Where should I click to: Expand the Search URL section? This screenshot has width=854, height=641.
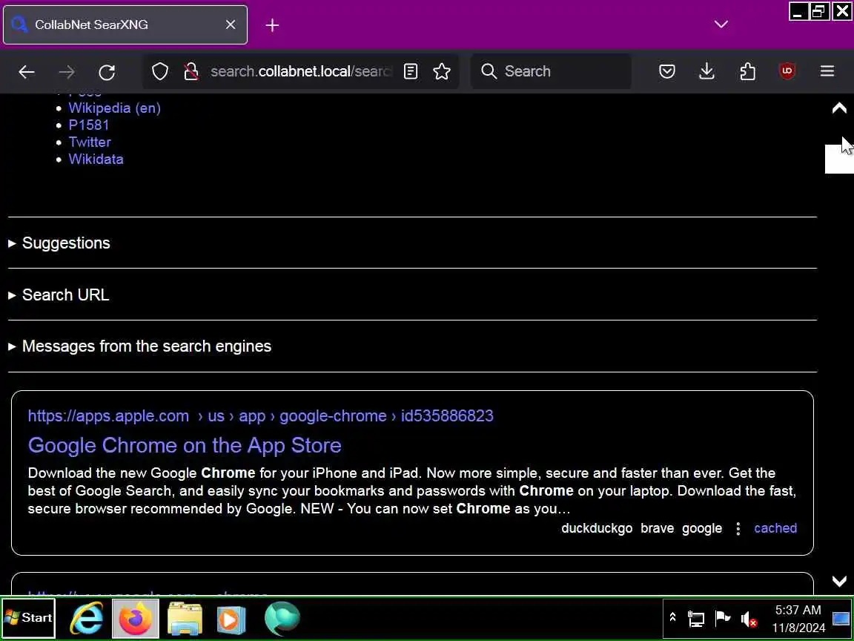[65, 295]
